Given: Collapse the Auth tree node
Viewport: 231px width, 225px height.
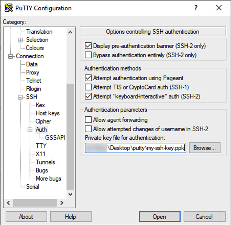Looking at the screenshot, I should [30, 130].
